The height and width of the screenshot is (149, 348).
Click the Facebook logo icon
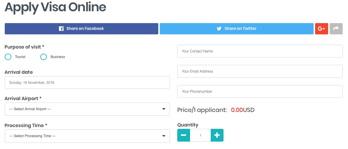click(x=61, y=29)
